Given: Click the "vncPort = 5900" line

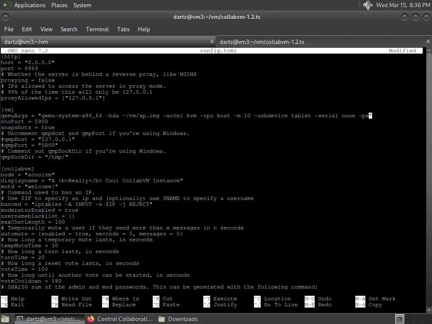Looking at the screenshot, I should pyautogui.click(x=24, y=121).
